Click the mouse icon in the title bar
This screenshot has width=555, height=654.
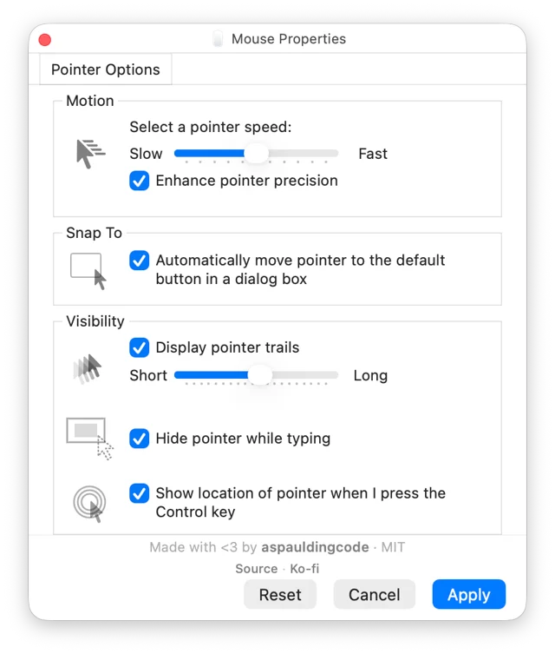[218, 39]
